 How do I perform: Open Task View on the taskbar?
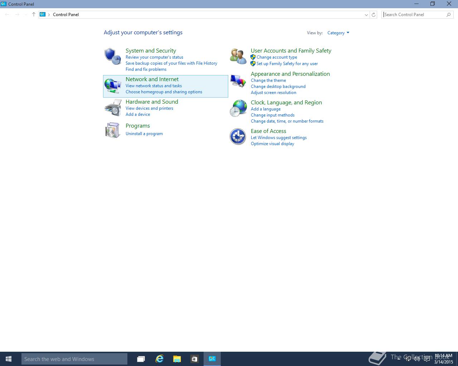click(x=141, y=359)
